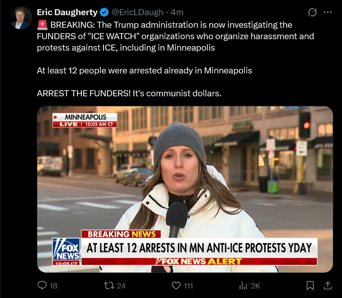Click the reply comment bubble icon
342x298 pixels.
[42, 285]
